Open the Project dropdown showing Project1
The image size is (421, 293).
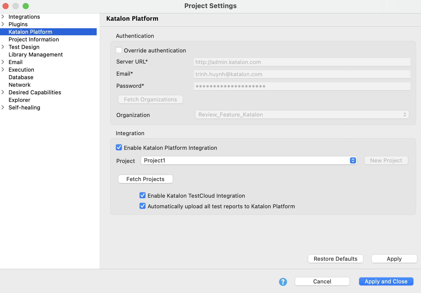(x=249, y=160)
